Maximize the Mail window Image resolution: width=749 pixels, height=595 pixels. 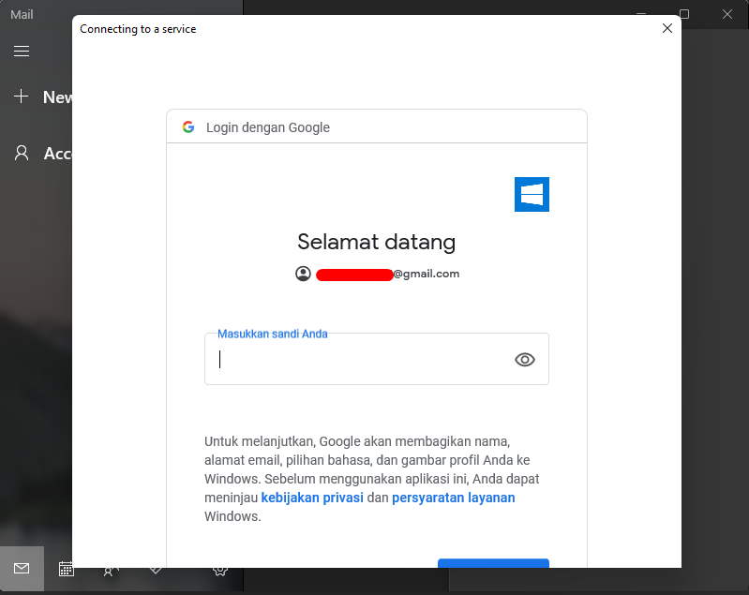[684, 14]
